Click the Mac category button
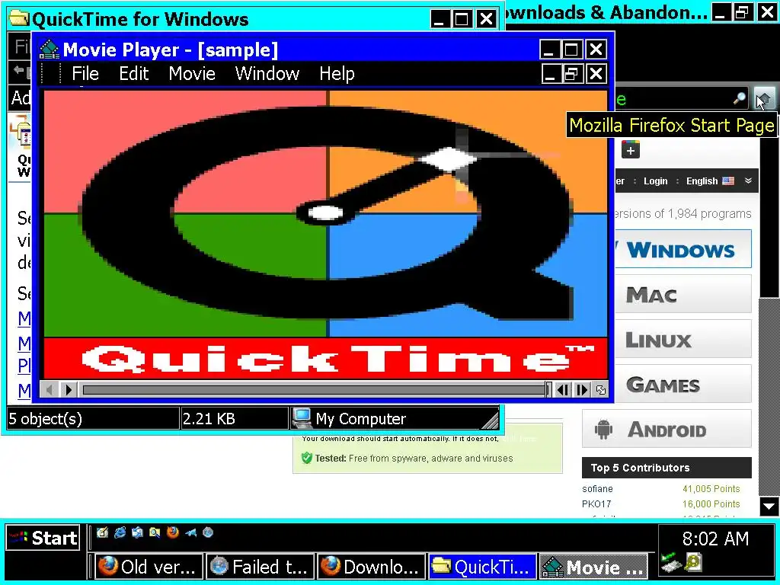This screenshot has width=780, height=585. pyautogui.click(x=682, y=295)
